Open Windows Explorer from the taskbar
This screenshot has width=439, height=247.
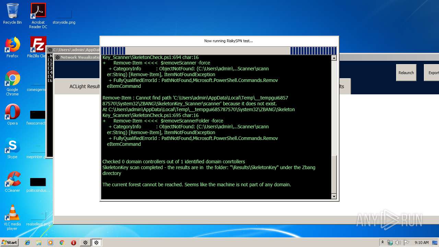(39, 243)
